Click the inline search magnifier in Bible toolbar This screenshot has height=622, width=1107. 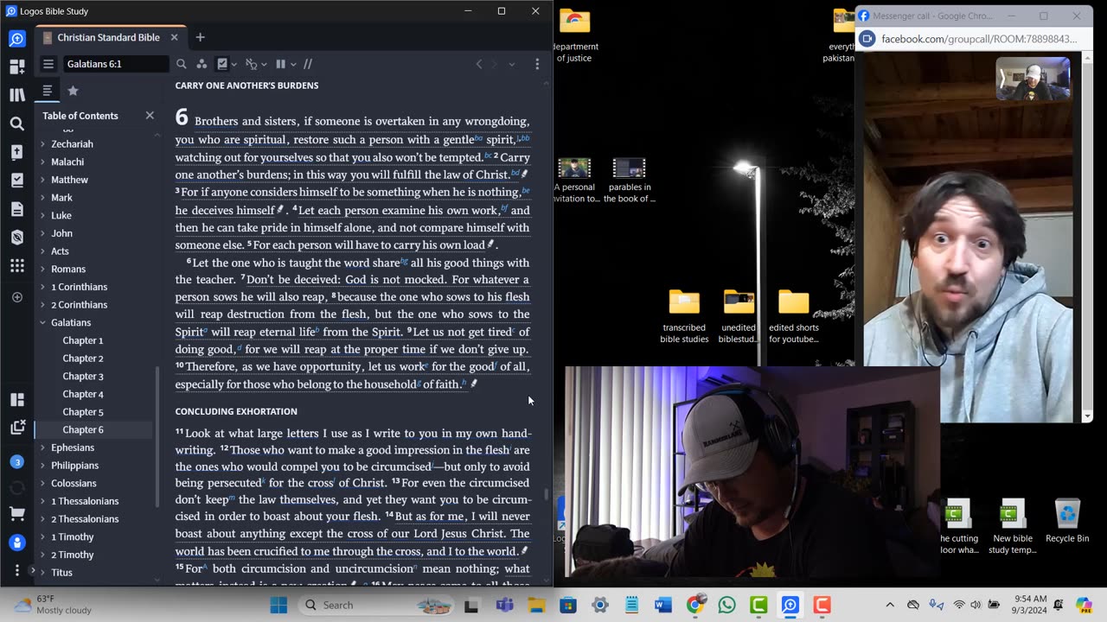pyautogui.click(x=182, y=64)
